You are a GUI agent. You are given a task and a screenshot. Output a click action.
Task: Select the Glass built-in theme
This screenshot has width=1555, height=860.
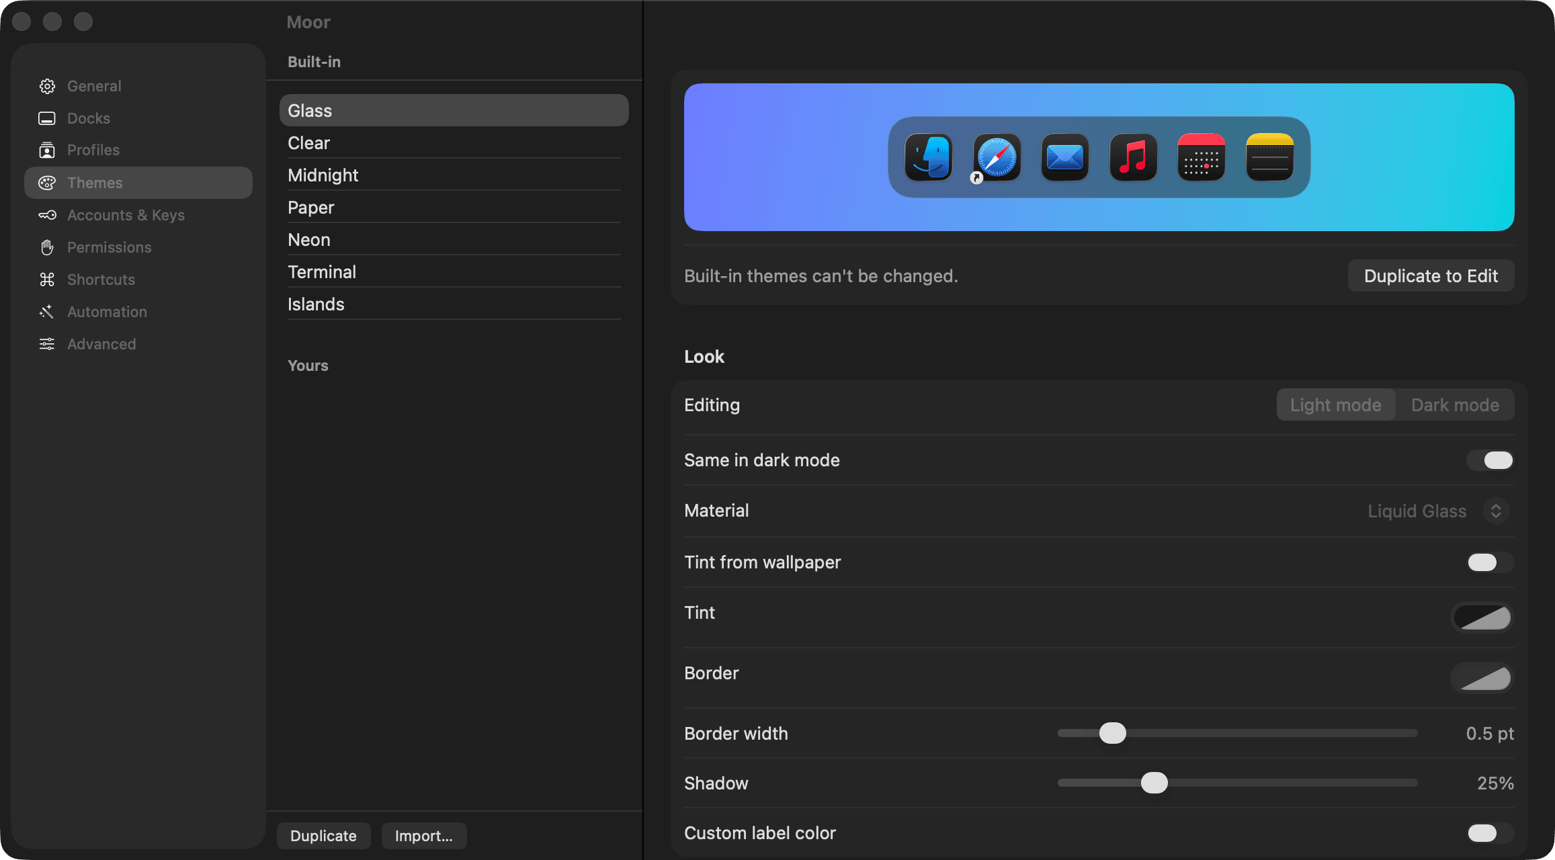[454, 110]
